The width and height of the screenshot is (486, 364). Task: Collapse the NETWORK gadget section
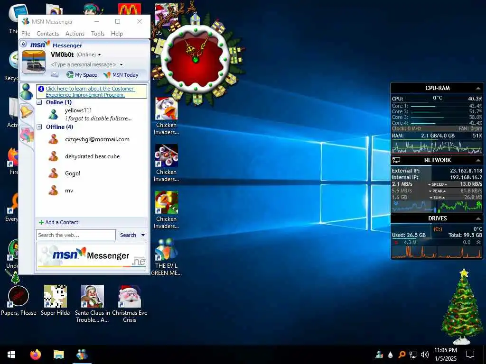tap(478, 160)
